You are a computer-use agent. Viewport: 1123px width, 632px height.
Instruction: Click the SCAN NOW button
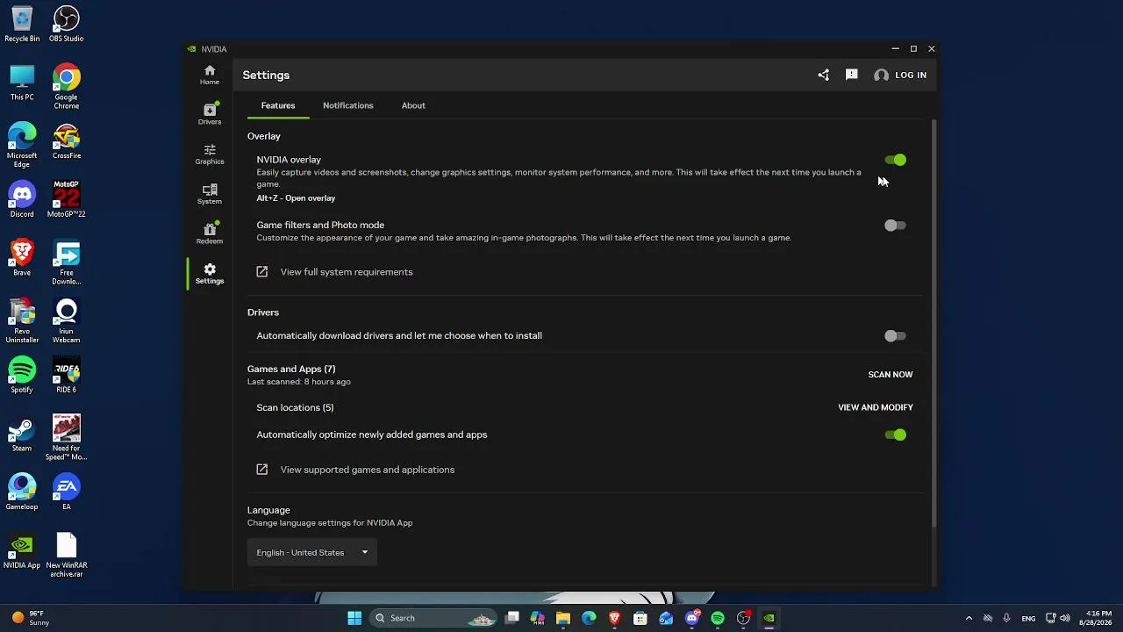(891, 375)
